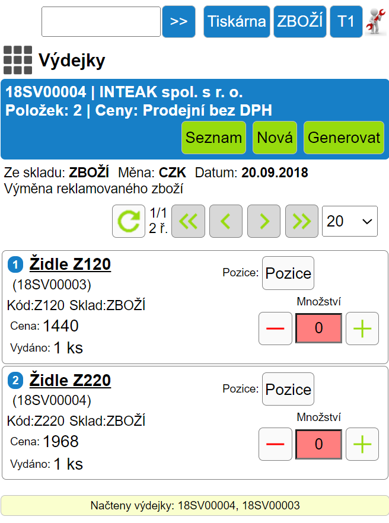389x523 pixels.
Task: Jump to last page with double-right arrows
Action: (x=302, y=221)
